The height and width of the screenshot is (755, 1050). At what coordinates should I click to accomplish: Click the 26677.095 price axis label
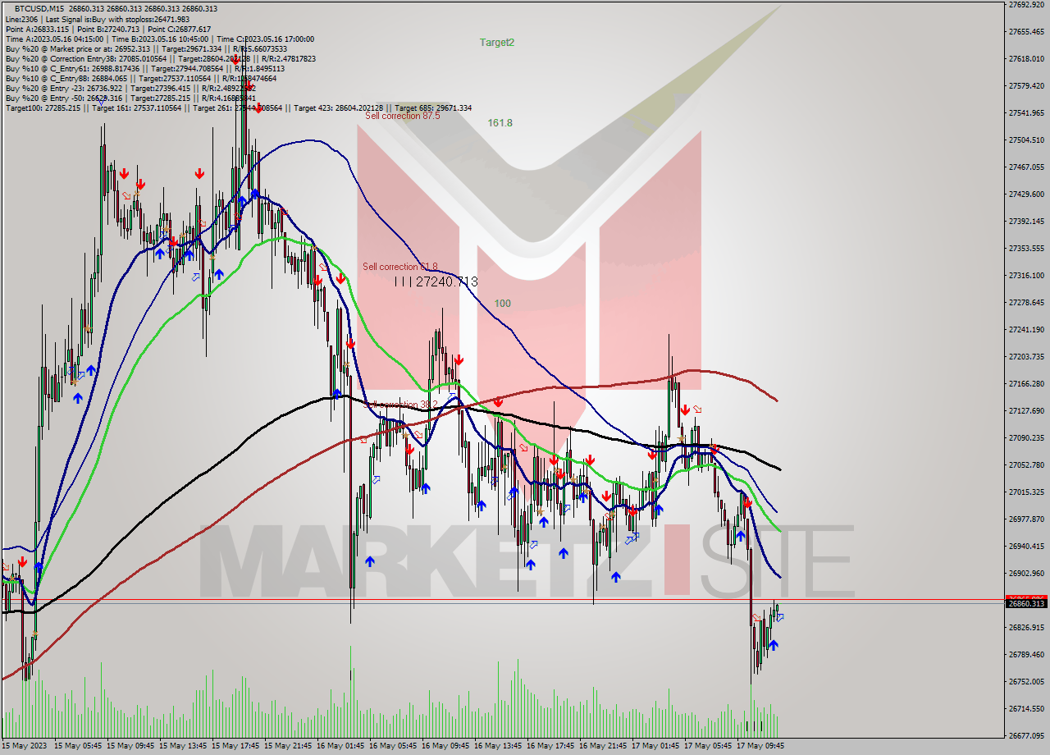point(1026,735)
